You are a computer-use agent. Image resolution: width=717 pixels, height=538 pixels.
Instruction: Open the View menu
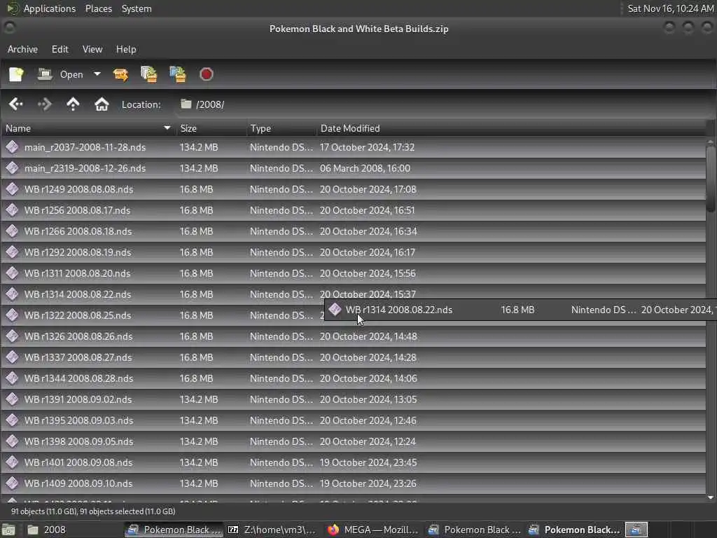coord(92,49)
